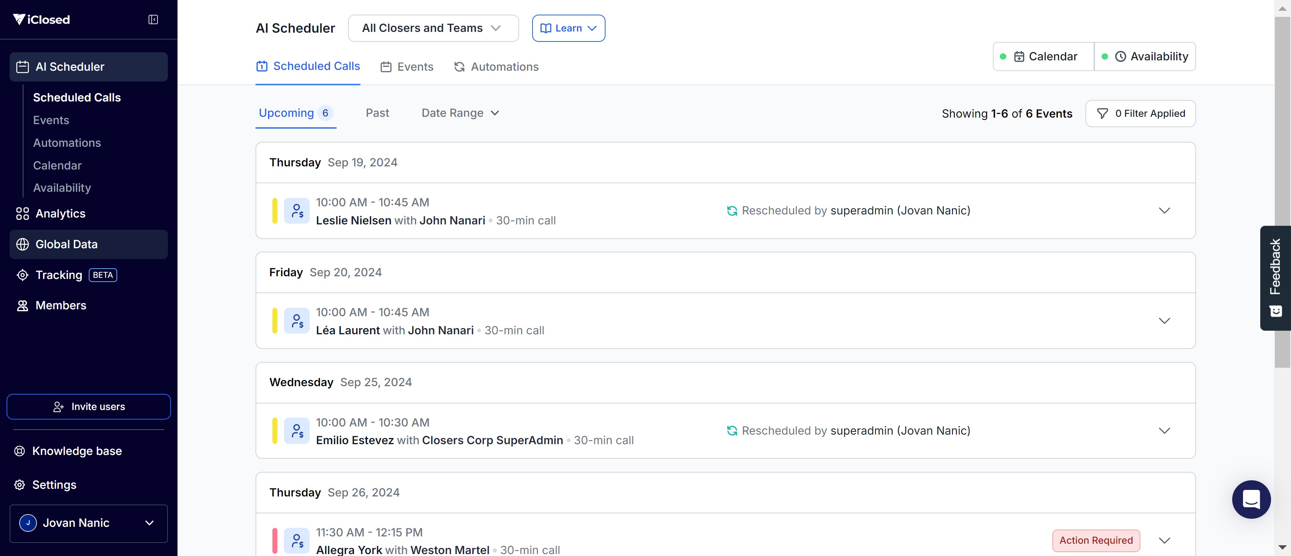The image size is (1291, 556).
Task: Click the Analytics grid icon
Action: point(22,214)
